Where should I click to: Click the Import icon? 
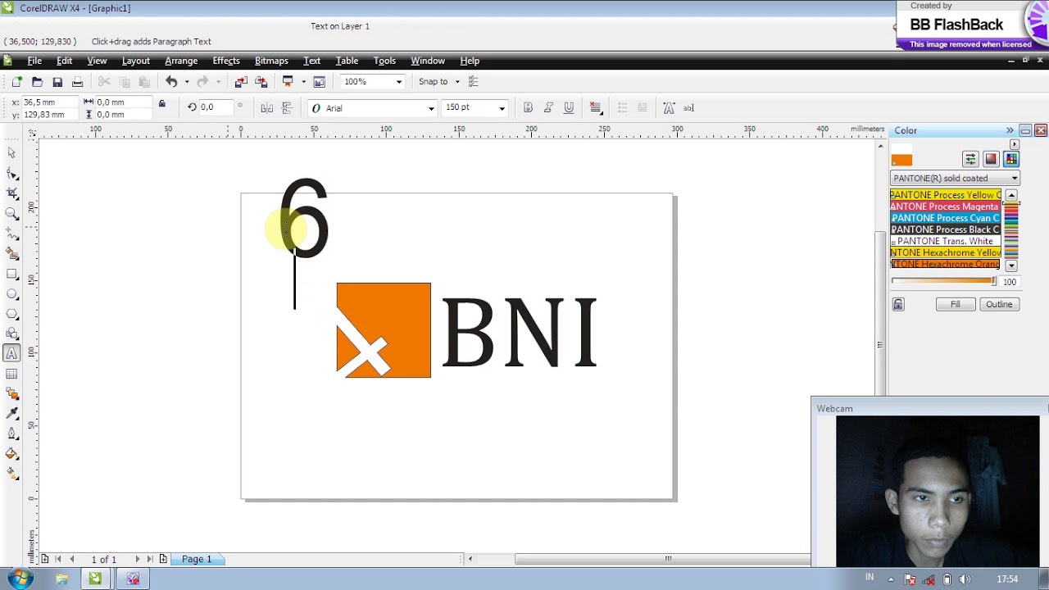pyautogui.click(x=241, y=81)
